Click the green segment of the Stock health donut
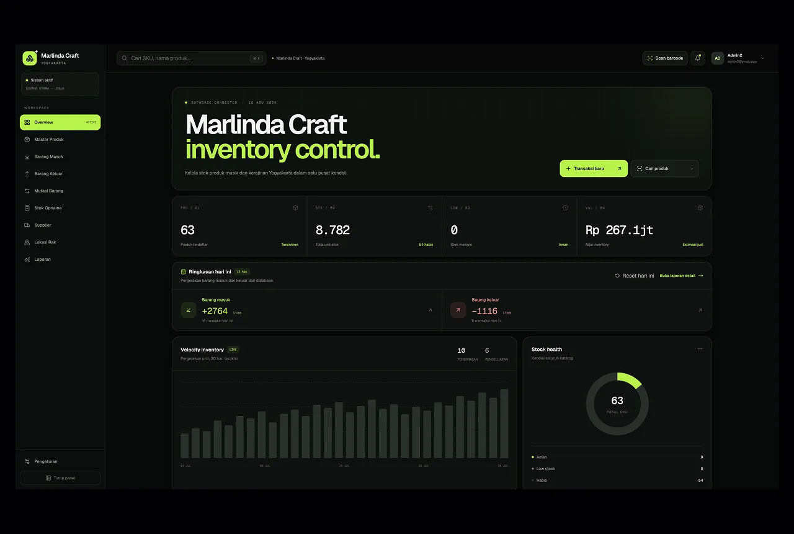Image resolution: width=794 pixels, height=534 pixels. (631, 380)
